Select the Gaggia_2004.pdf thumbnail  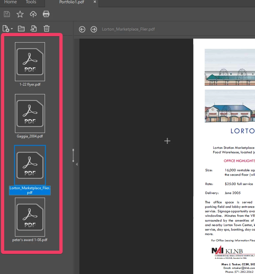(x=30, y=113)
